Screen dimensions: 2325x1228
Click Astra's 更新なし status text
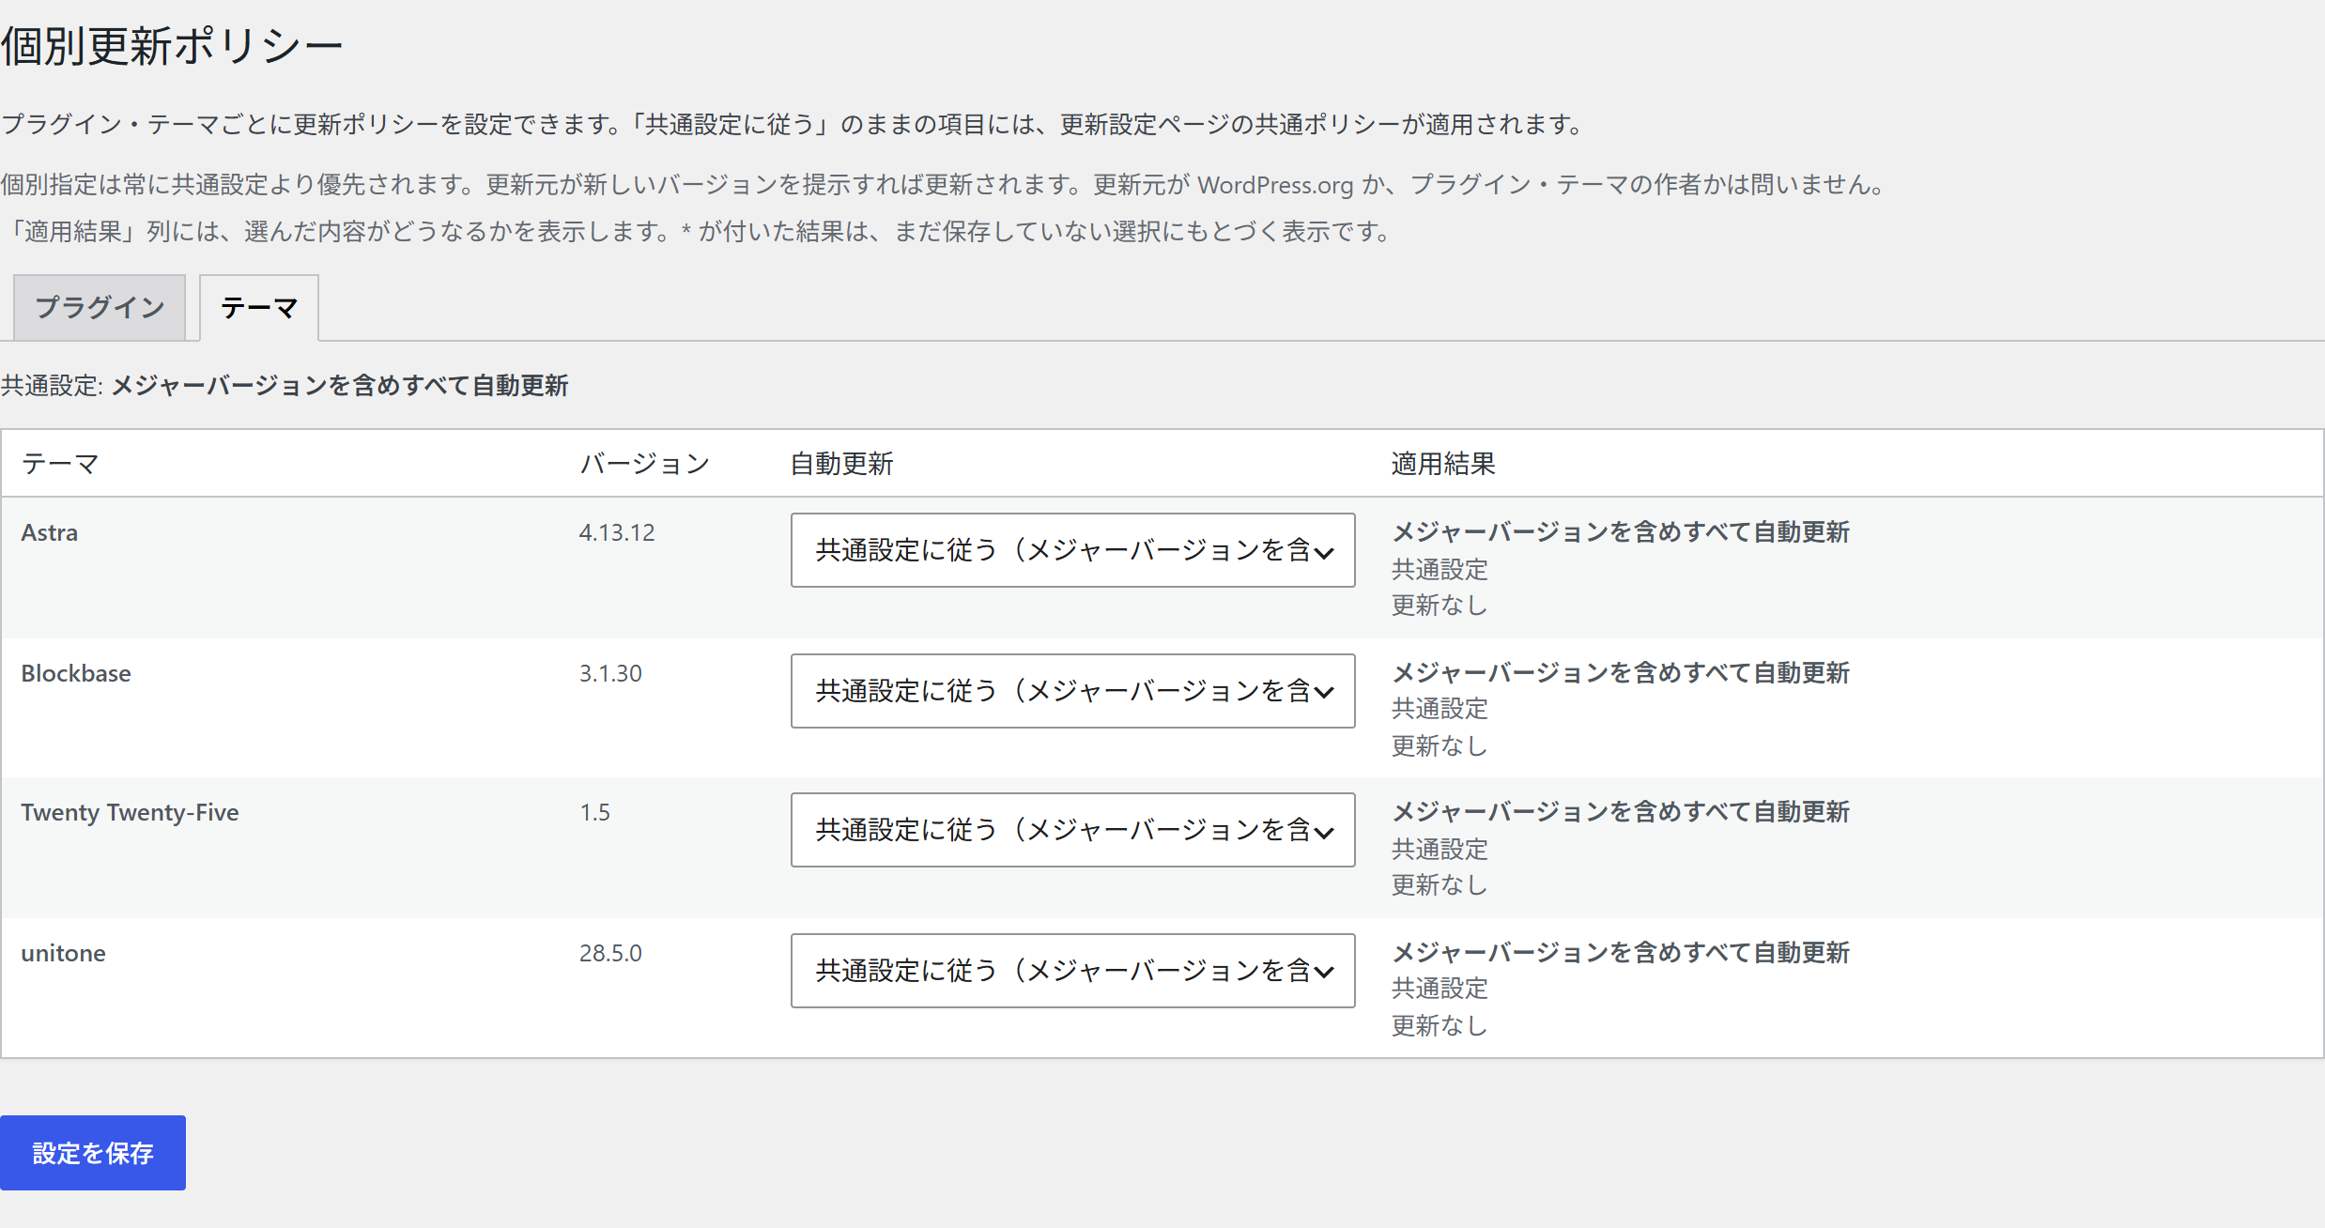pyautogui.click(x=1440, y=606)
